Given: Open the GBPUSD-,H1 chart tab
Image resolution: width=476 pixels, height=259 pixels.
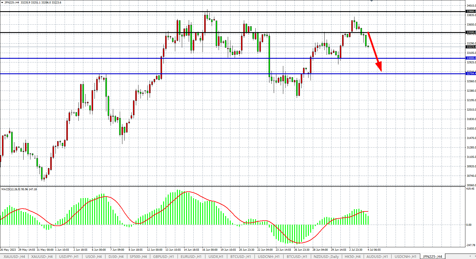Looking at the screenshot, I should tap(163, 256).
